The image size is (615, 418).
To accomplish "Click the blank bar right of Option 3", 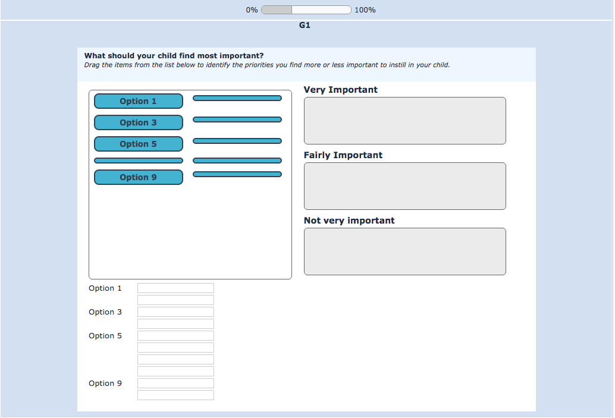I will tap(237, 120).
